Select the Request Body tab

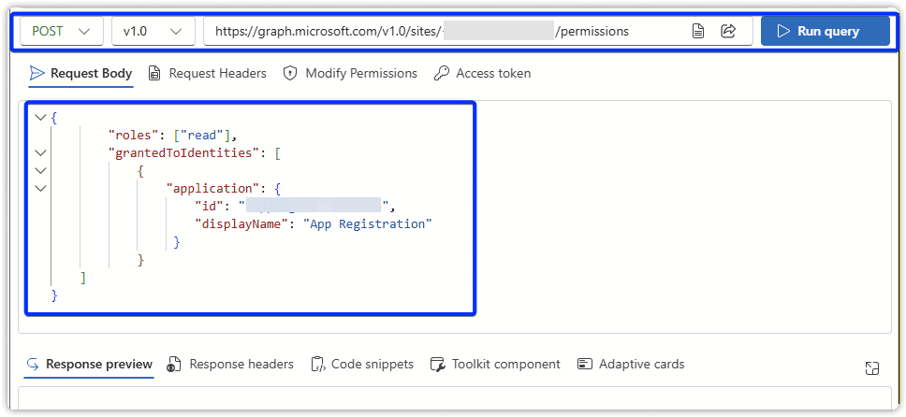pyautogui.click(x=80, y=73)
